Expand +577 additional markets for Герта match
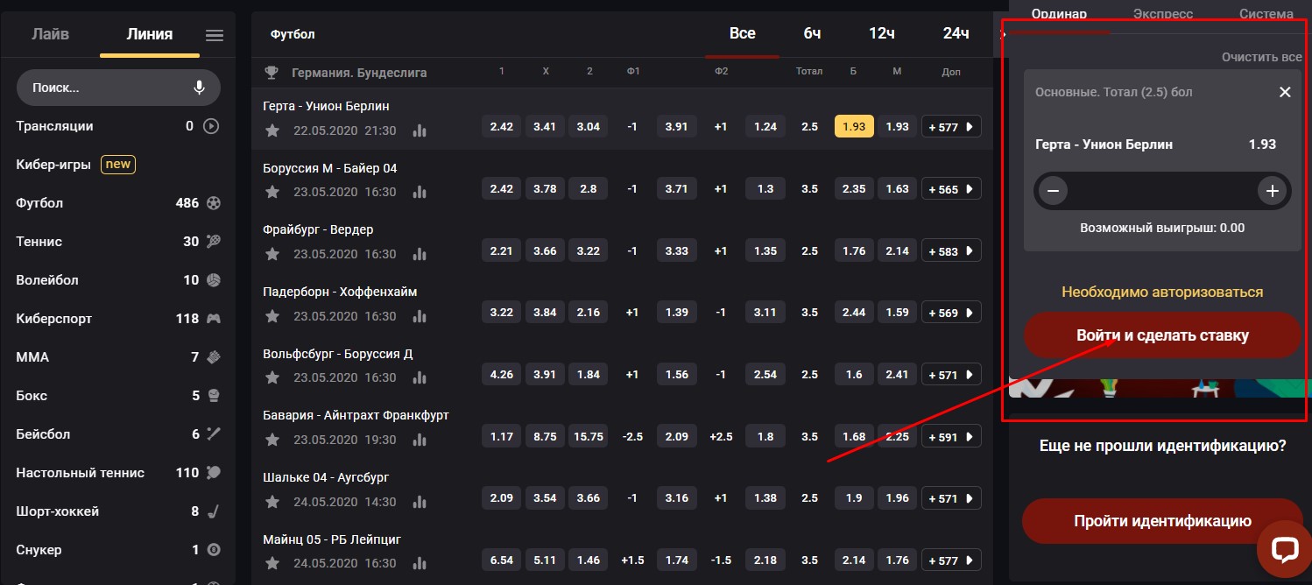This screenshot has height=585, width=1312. pyautogui.click(x=950, y=127)
